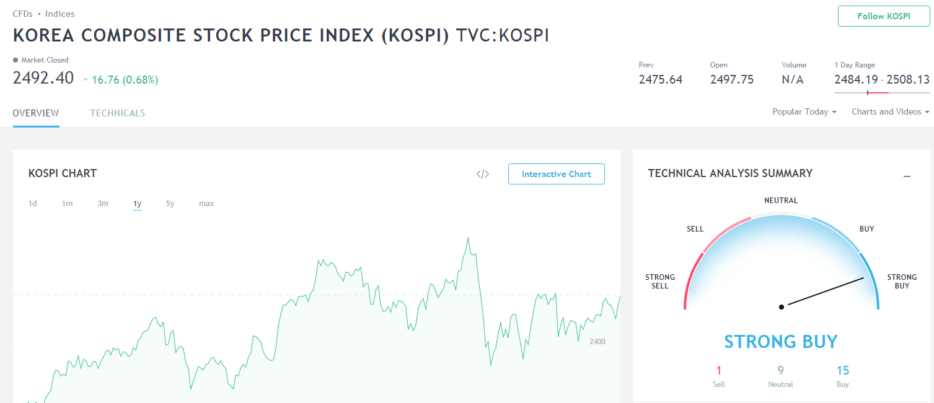Image resolution: width=934 pixels, height=403 pixels.
Task: Open the Indices breadcrumb link
Action: pos(59,14)
